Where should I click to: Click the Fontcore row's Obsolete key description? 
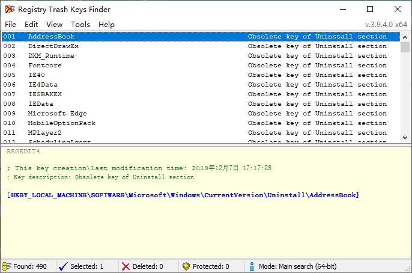point(317,65)
